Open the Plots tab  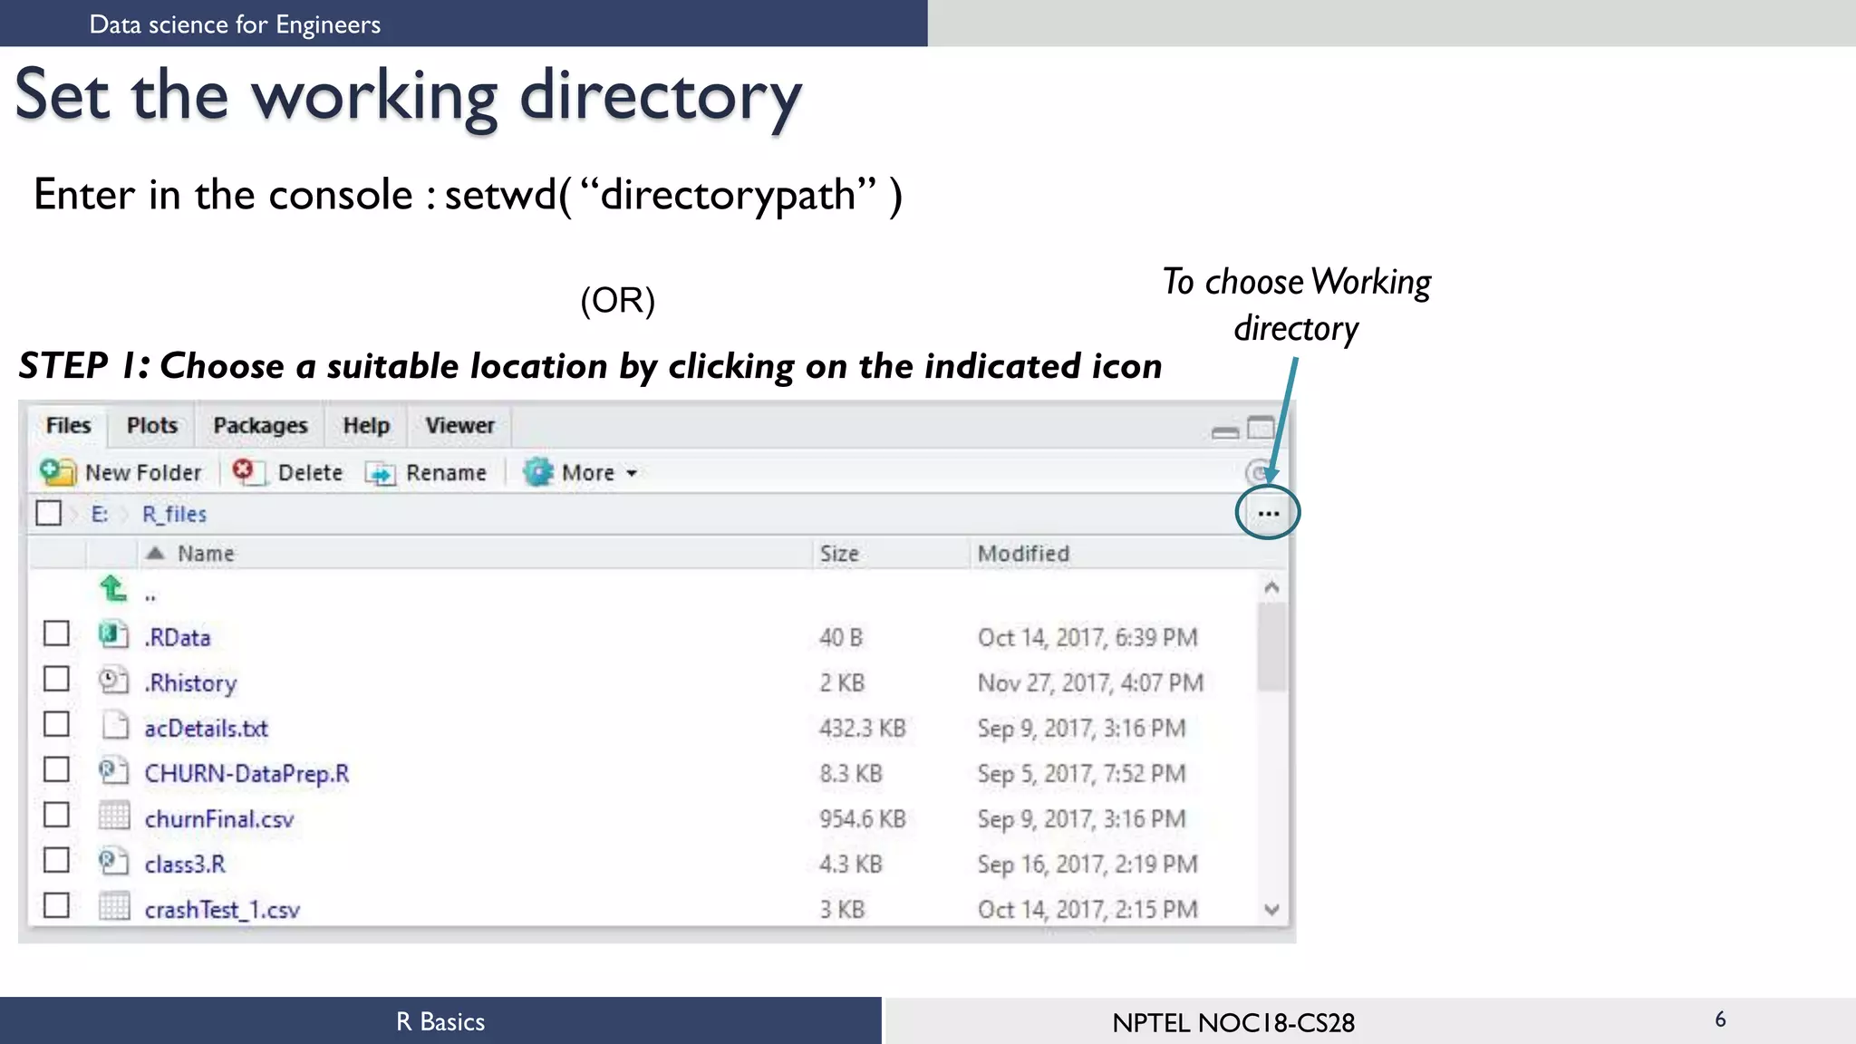[151, 426]
